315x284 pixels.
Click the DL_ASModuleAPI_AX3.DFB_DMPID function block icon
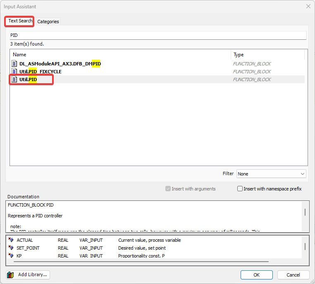(15, 64)
